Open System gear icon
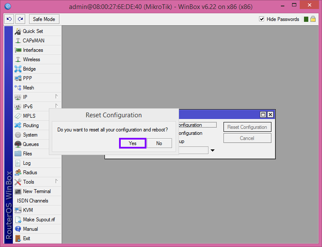Screen dimensions: 322x247 pyautogui.click(x=18, y=135)
